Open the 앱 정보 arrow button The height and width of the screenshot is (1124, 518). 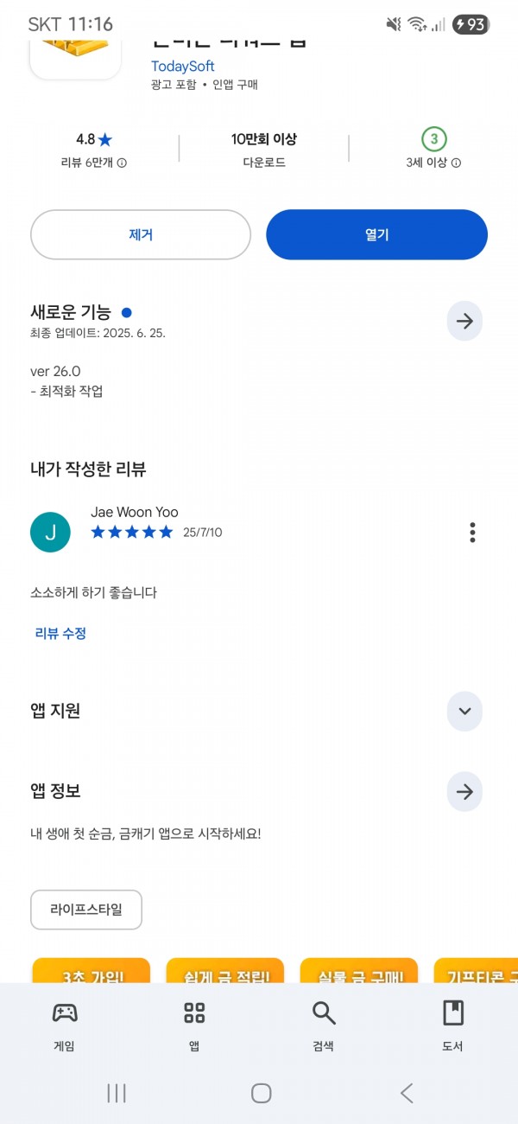464,791
